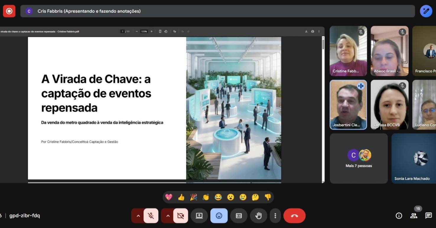Turn on the camera

180,216
